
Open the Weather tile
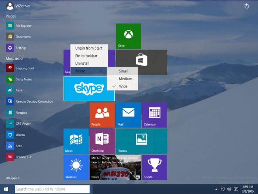click(76, 167)
